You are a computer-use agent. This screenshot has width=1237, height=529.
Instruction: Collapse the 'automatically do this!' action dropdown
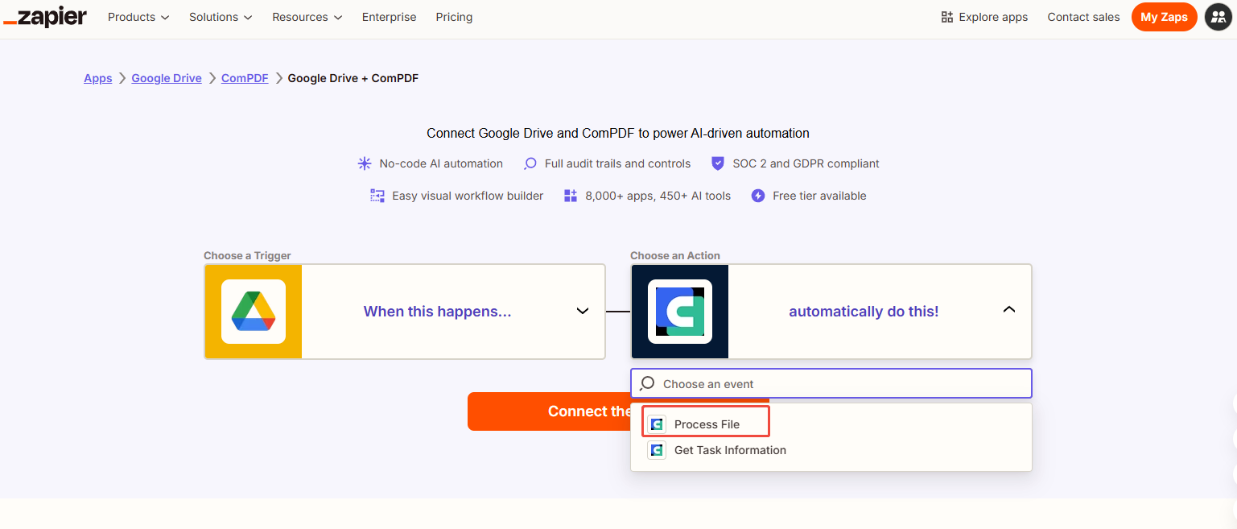(1008, 309)
